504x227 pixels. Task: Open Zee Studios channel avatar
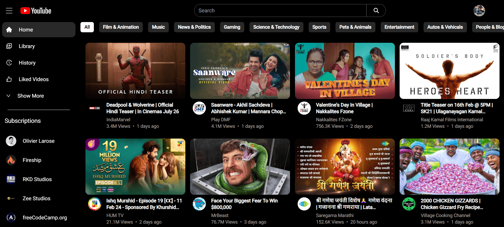11,198
